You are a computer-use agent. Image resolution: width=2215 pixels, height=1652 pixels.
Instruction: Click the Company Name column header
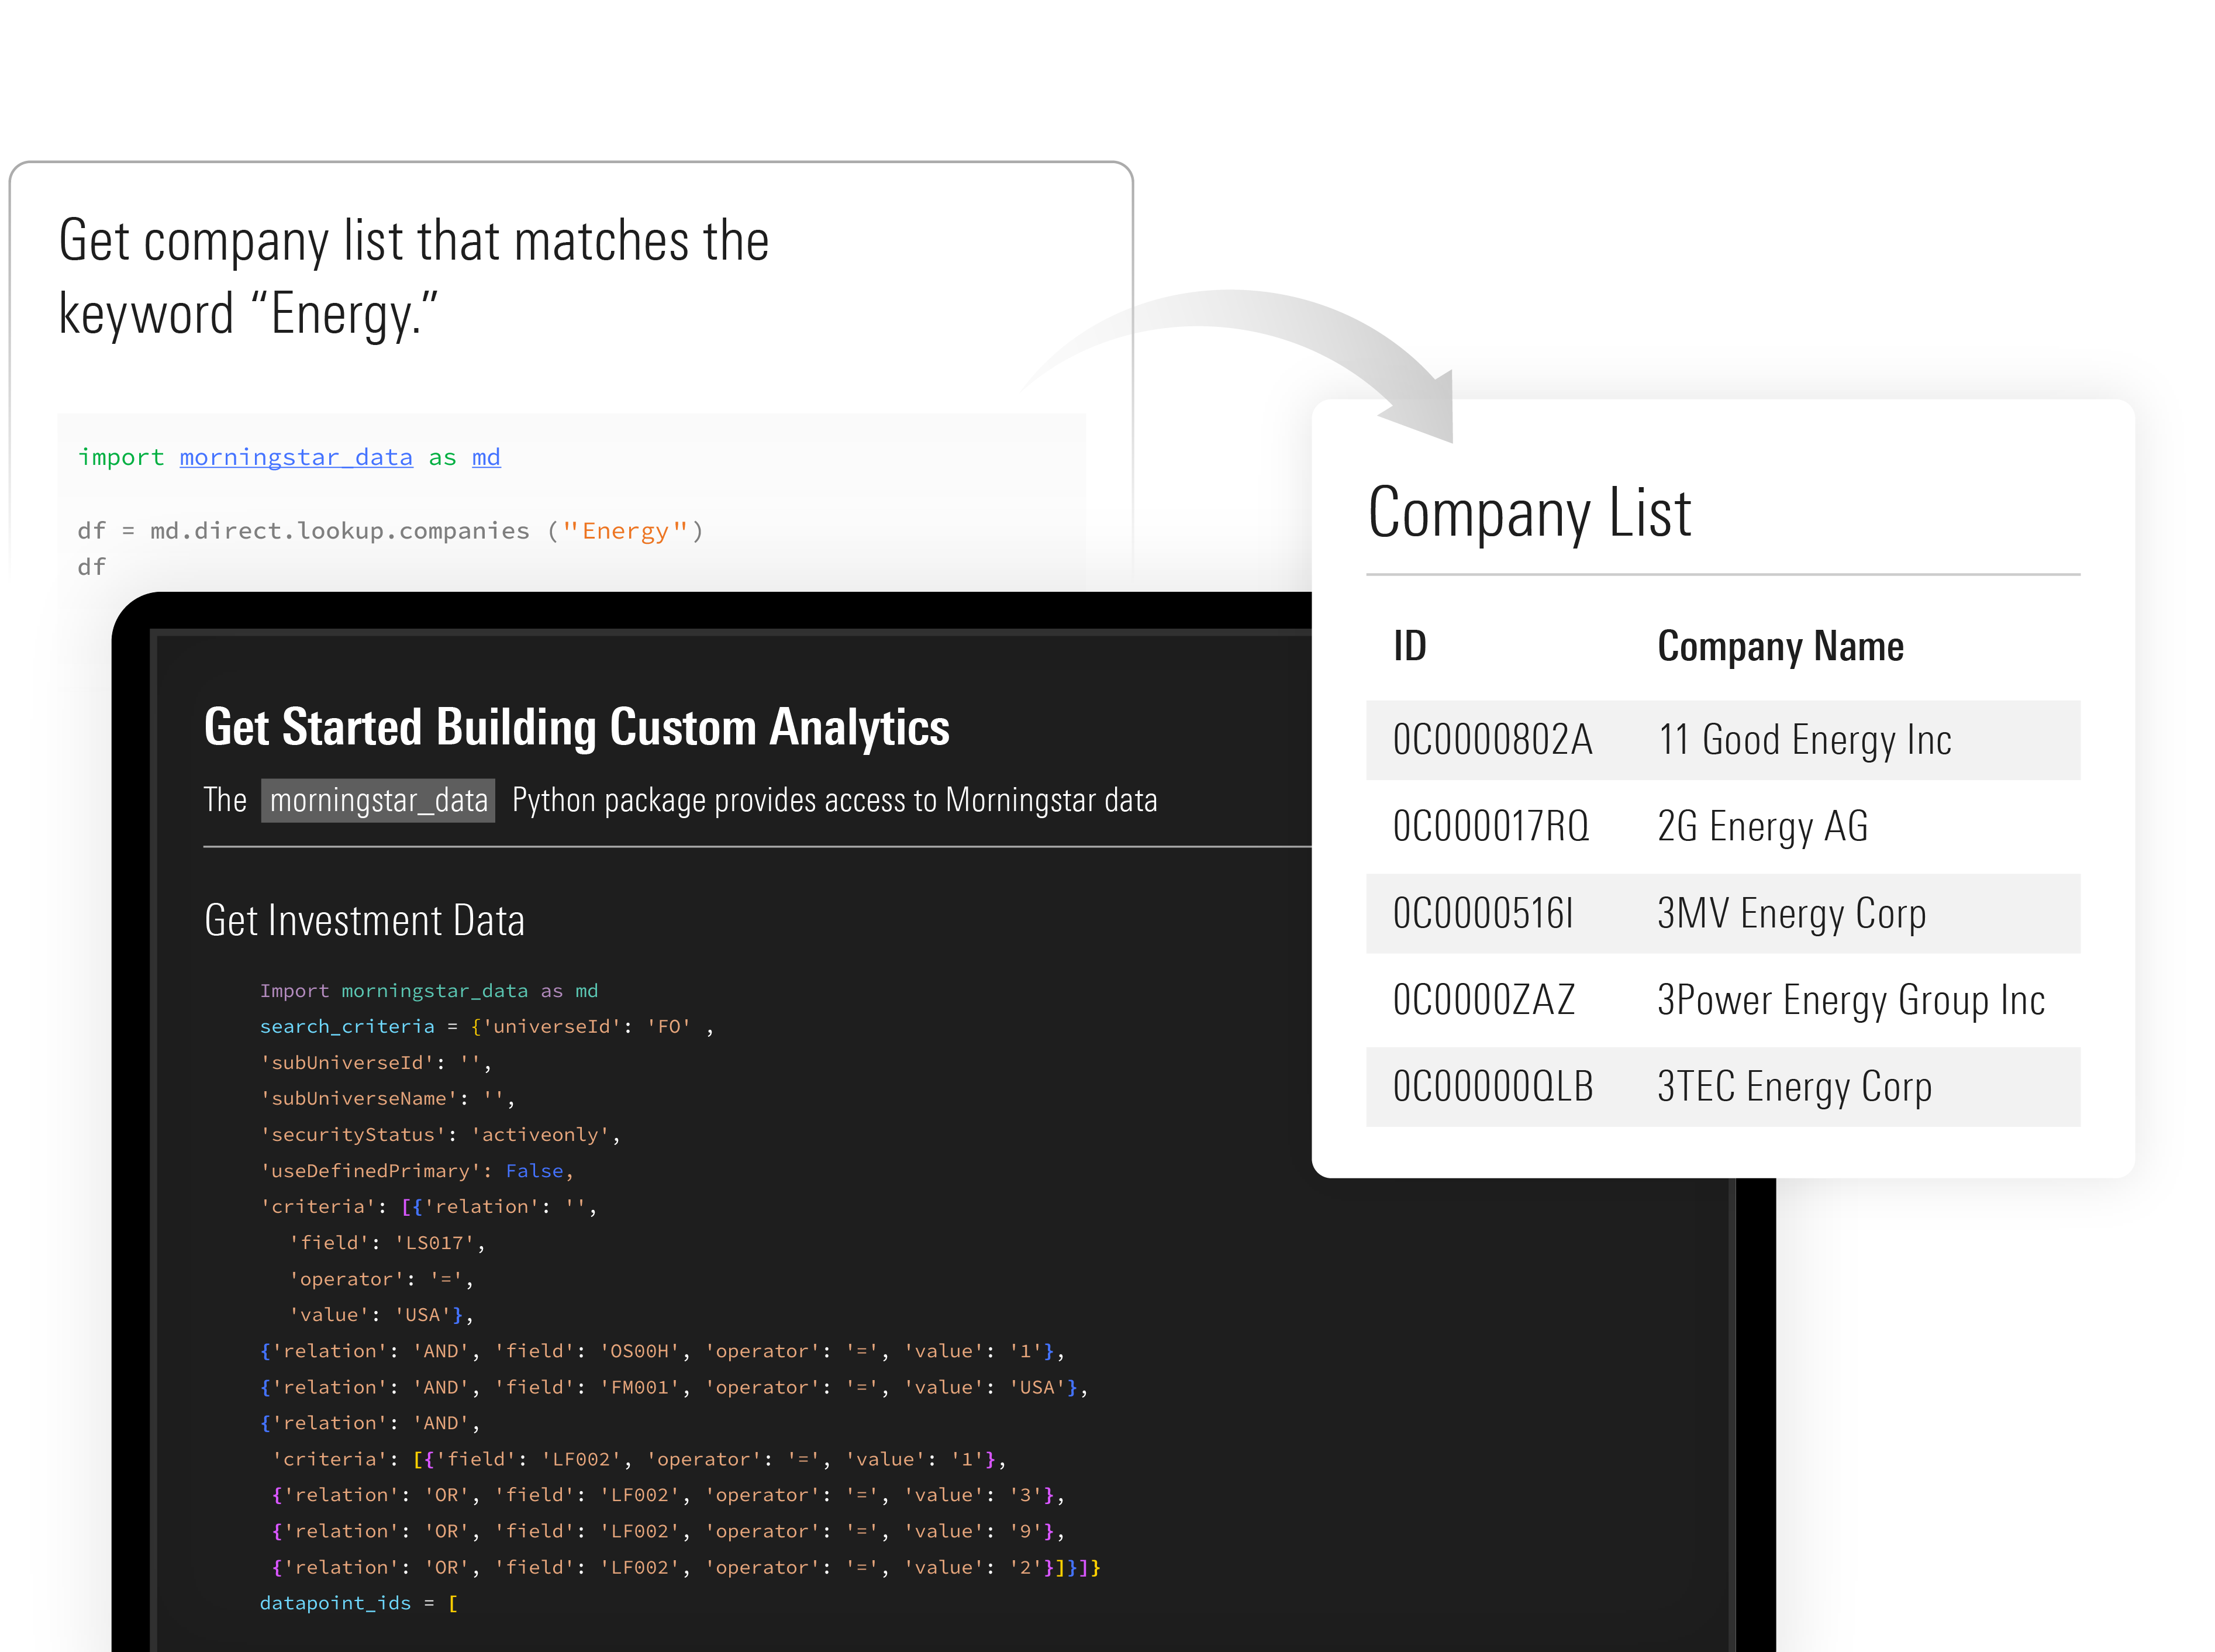click(x=1780, y=646)
